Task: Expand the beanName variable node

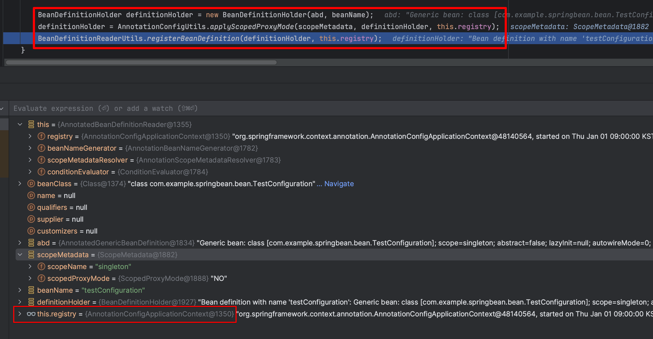Action: click(20, 290)
